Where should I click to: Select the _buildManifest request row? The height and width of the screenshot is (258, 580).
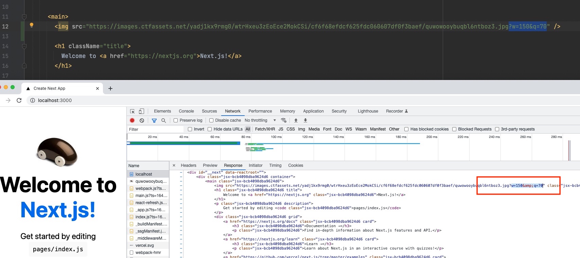[148, 224]
